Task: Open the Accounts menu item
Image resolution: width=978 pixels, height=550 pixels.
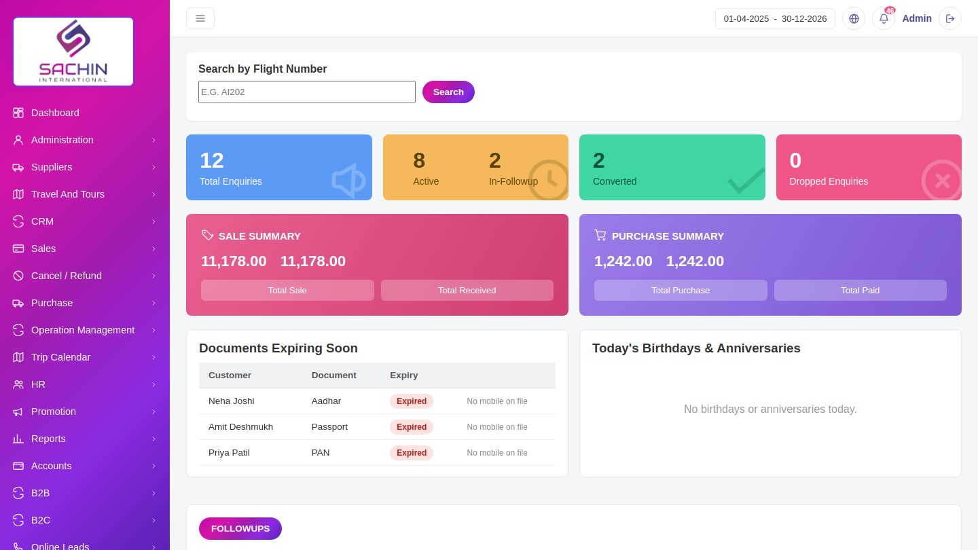Action: pyautogui.click(x=85, y=466)
